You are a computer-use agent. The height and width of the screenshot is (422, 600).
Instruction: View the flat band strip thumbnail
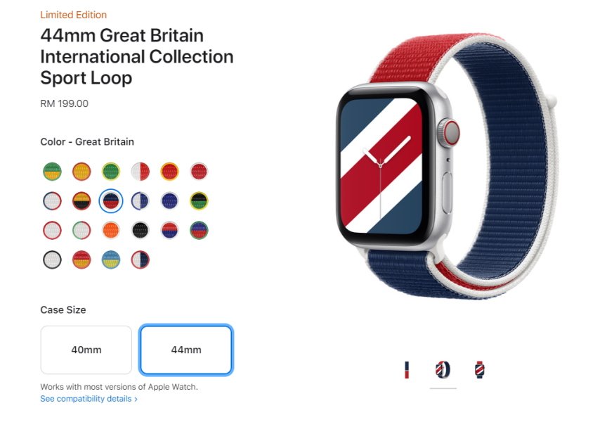(x=407, y=370)
